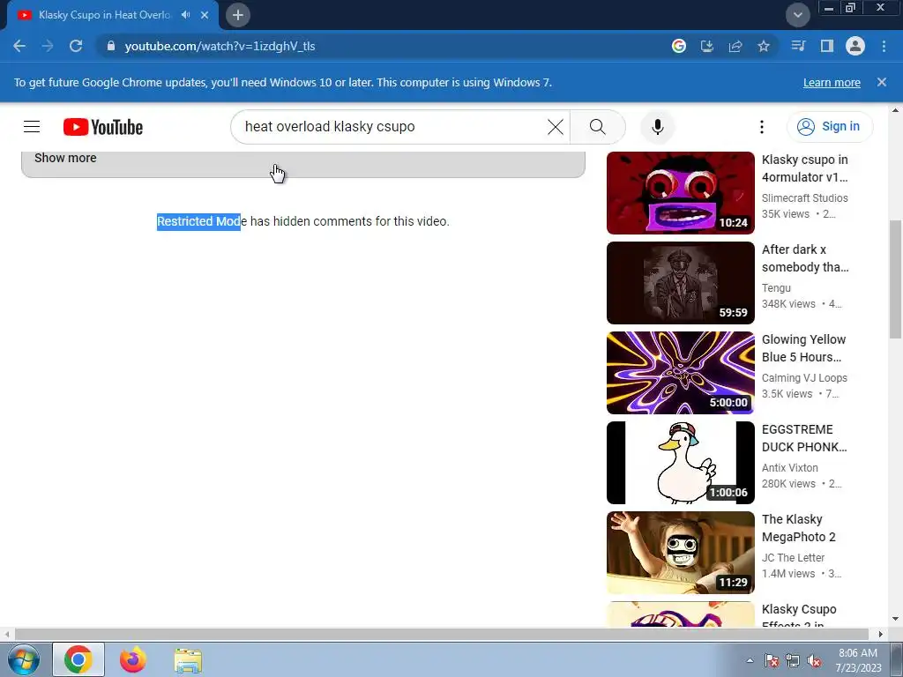The image size is (903, 677).
Task: Open the taskbar clock 8:06 AM
Action: tap(858, 660)
